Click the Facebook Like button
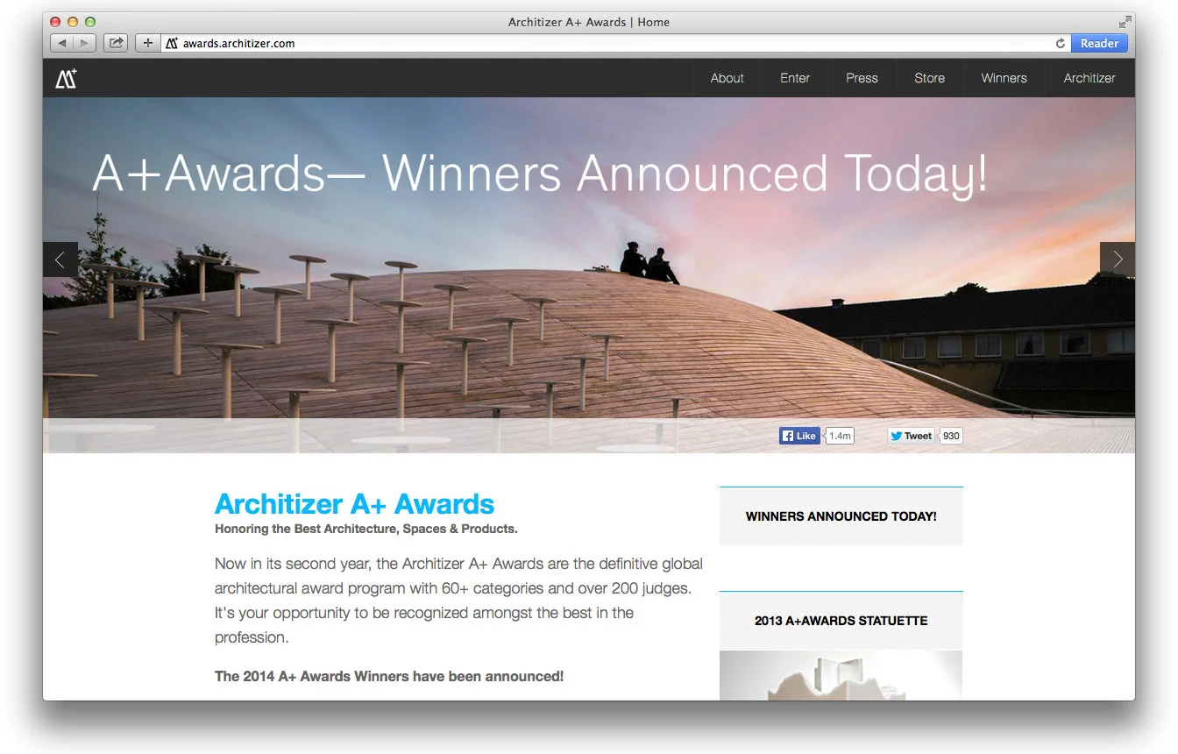The height and width of the screenshot is (754, 1178). (799, 436)
